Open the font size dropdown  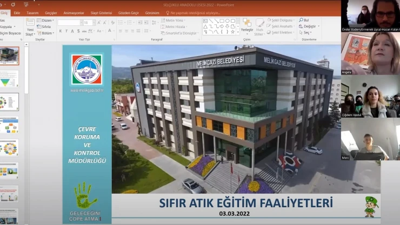(x=92, y=23)
